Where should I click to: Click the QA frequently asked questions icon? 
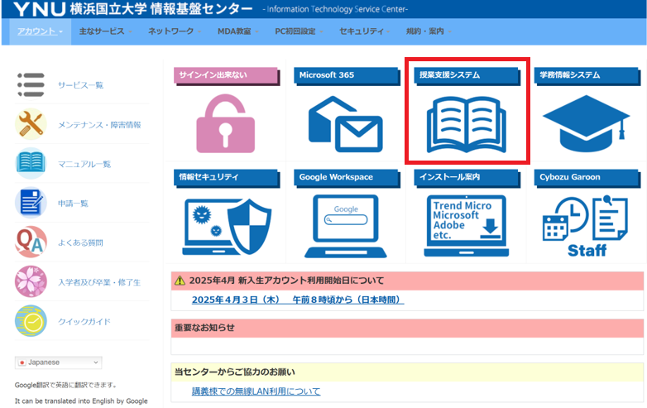31,242
